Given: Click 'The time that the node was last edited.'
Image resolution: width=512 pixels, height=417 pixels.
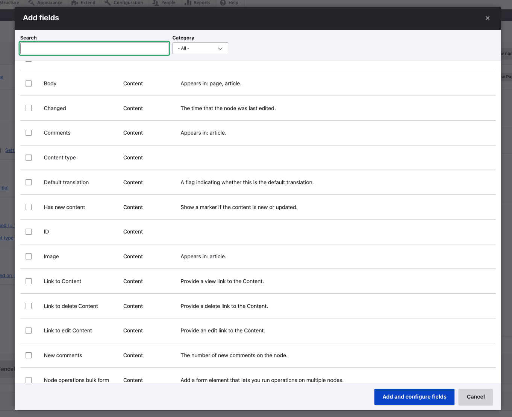Looking at the screenshot, I should (x=228, y=108).
